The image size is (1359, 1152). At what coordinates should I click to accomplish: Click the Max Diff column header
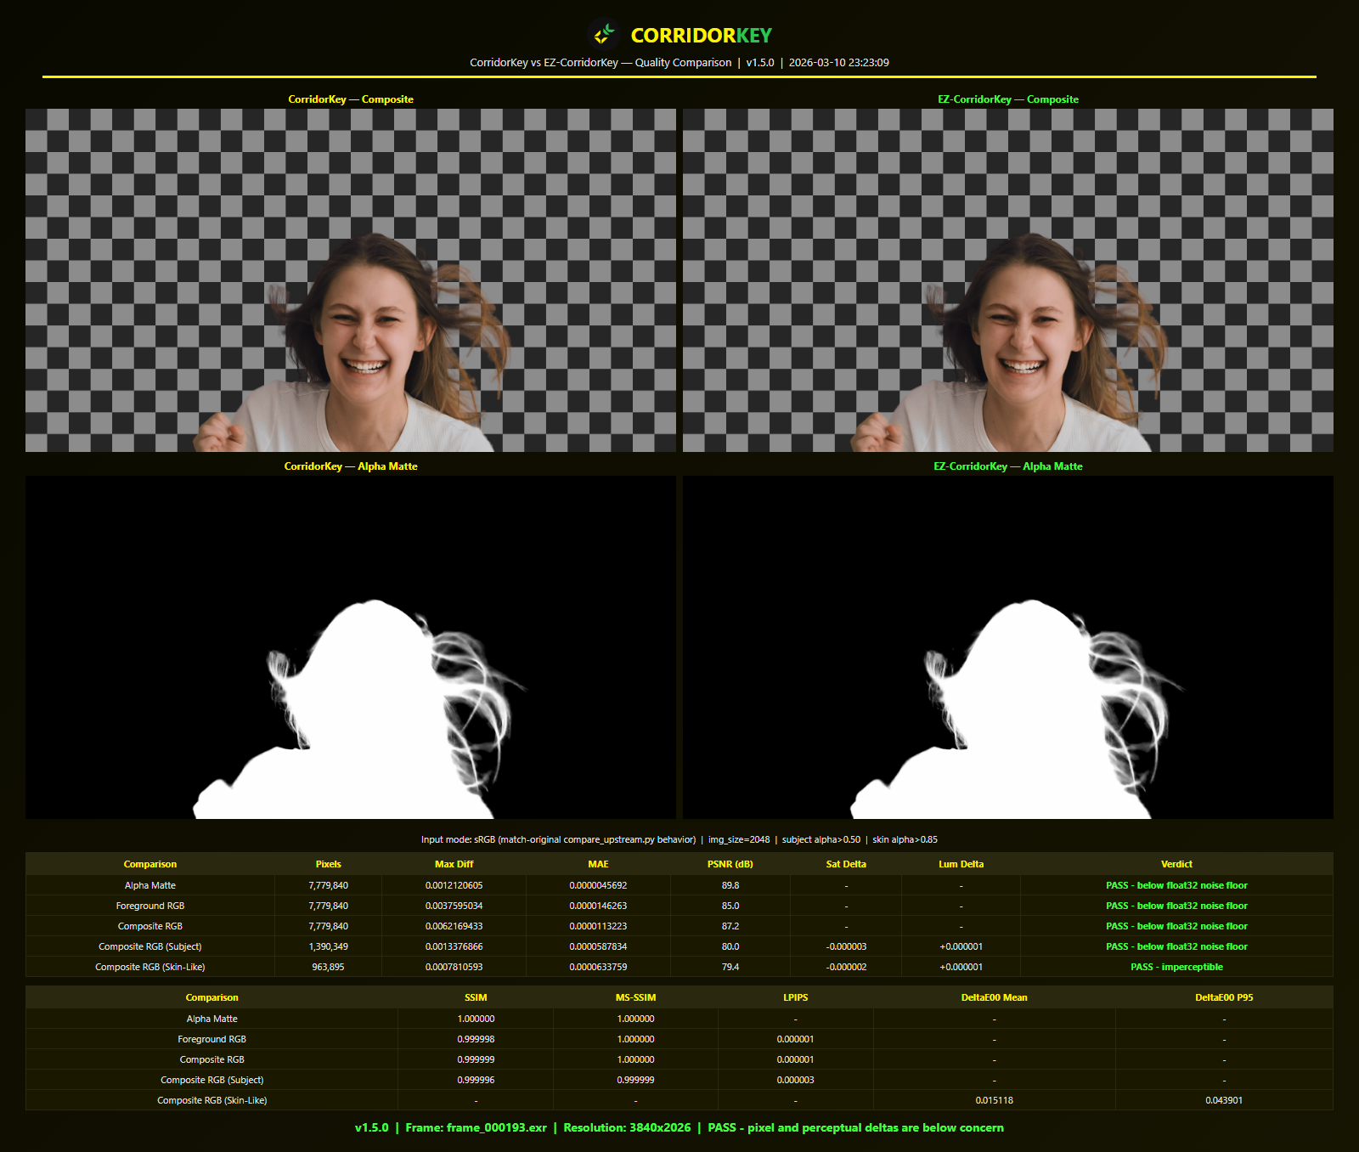pos(454,864)
